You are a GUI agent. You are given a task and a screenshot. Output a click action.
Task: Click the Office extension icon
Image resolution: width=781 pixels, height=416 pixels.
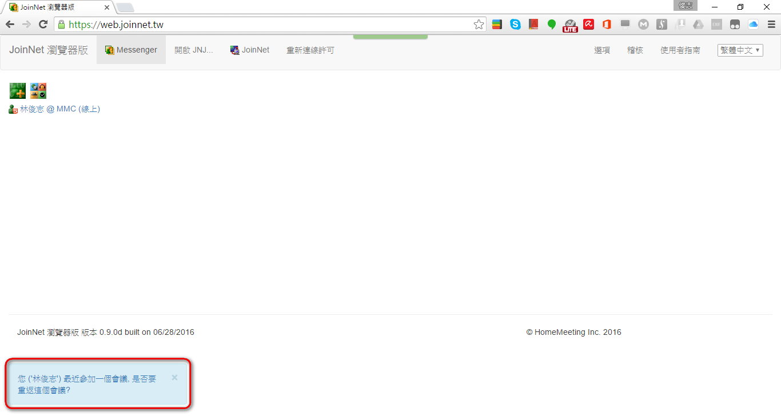click(x=607, y=25)
